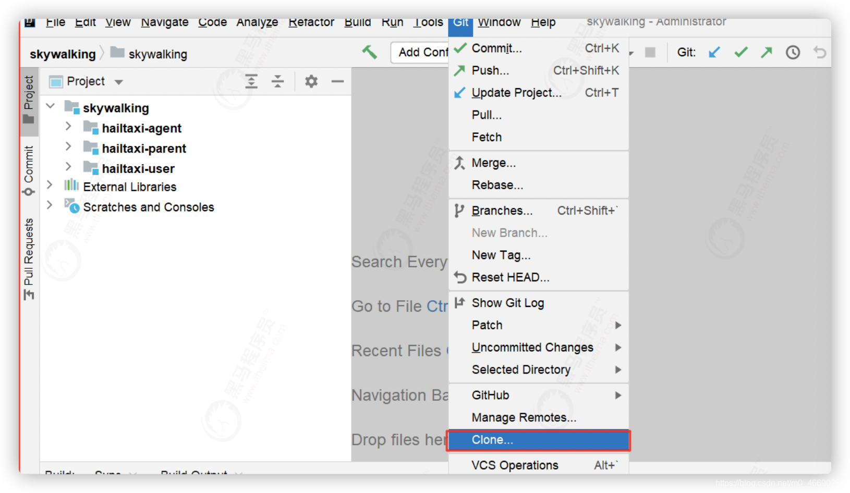The height and width of the screenshot is (493, 850).
Task: Open the Uncommitted Changes submenu
Action: pyautogui.click(x=539, y=348)
